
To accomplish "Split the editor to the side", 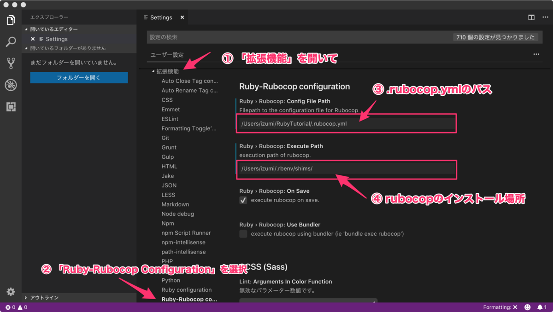I will (531, 17).
